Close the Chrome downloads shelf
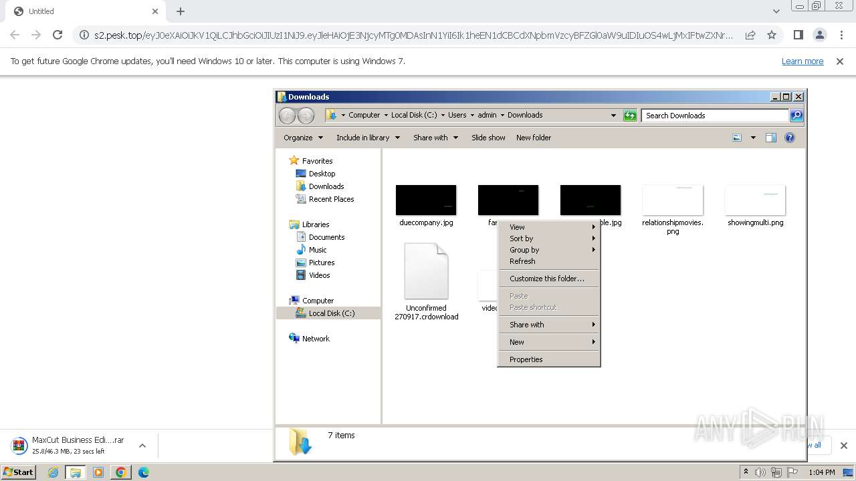Viewport: 856px width, 481px height. [x=843, y=446]
